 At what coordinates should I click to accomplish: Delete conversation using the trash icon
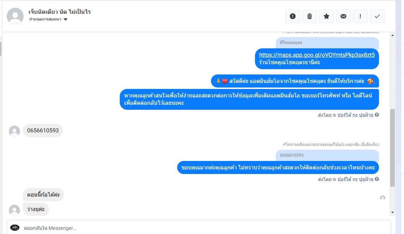(310, 16)
